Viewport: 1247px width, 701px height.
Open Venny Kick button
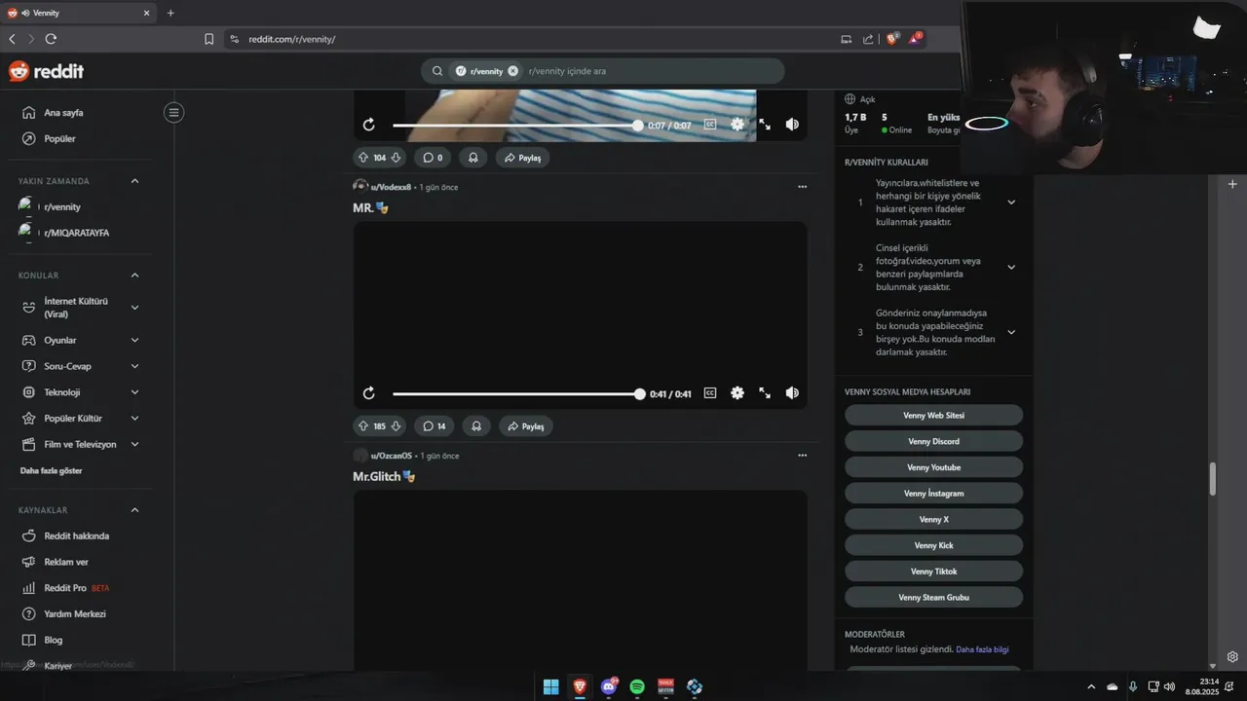point(933,545)
